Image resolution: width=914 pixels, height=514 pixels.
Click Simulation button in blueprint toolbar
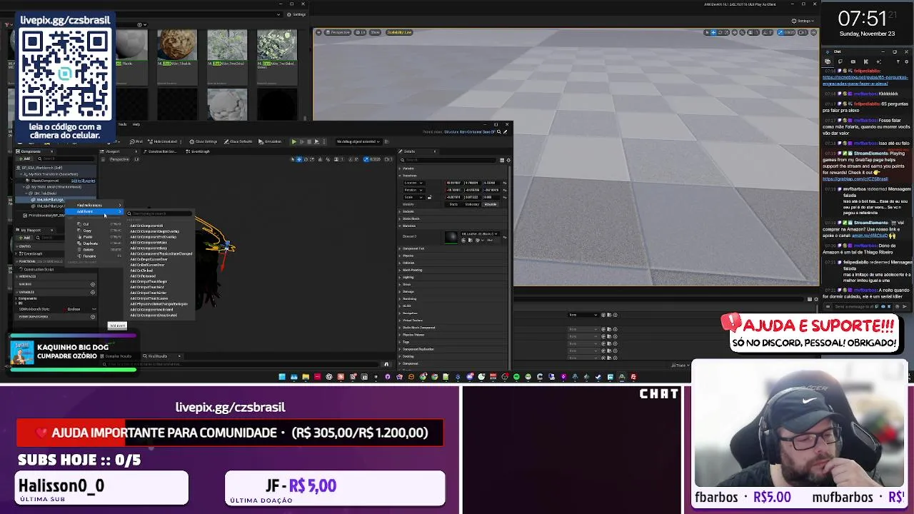271,141
